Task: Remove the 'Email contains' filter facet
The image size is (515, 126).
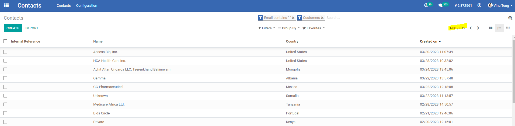Action: click(293, 18)
